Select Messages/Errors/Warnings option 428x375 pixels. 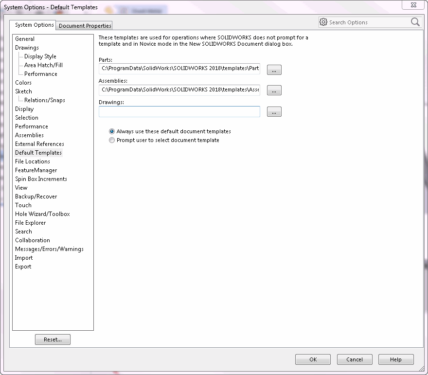coord(49,249)
